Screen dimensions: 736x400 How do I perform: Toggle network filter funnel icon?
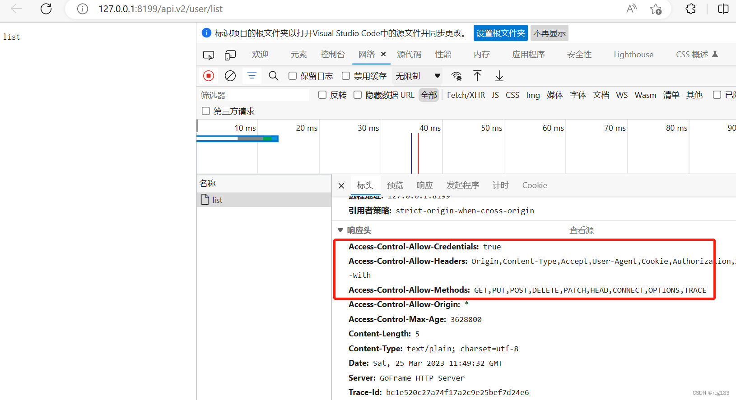click(252, 76)
